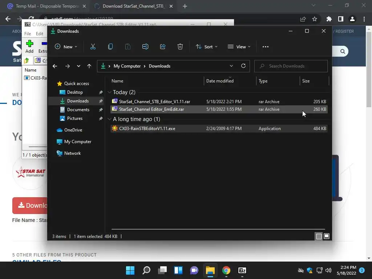Click the browser page vertical scrollbar
Viewport: 372px width, 279px height.
click(369, 69)
